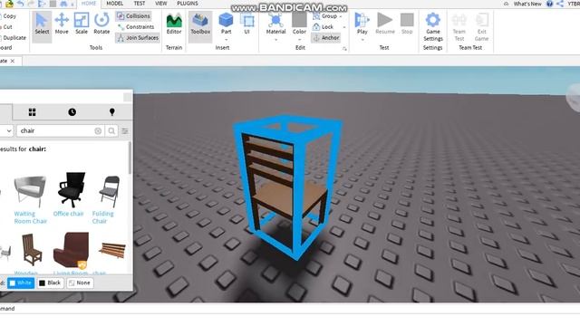Click the search magnifier in Toolbox

[x=111, y=130]
